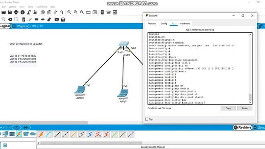Switch to Physical workspace view
The image size is (265, 149).
(x=20, y=26)
